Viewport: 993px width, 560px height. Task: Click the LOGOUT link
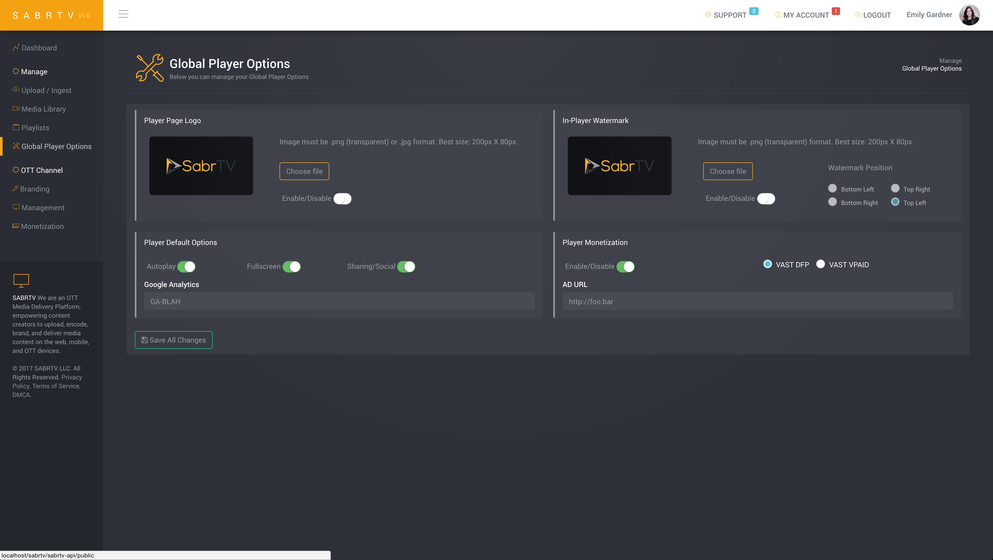tap(877, 15)
